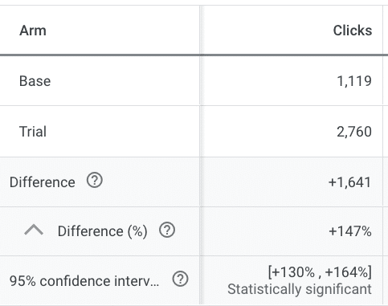Viewport: 388px width, 306px height.
Task: Open help icon for 95% confidence interval
Action: [181, 279]
